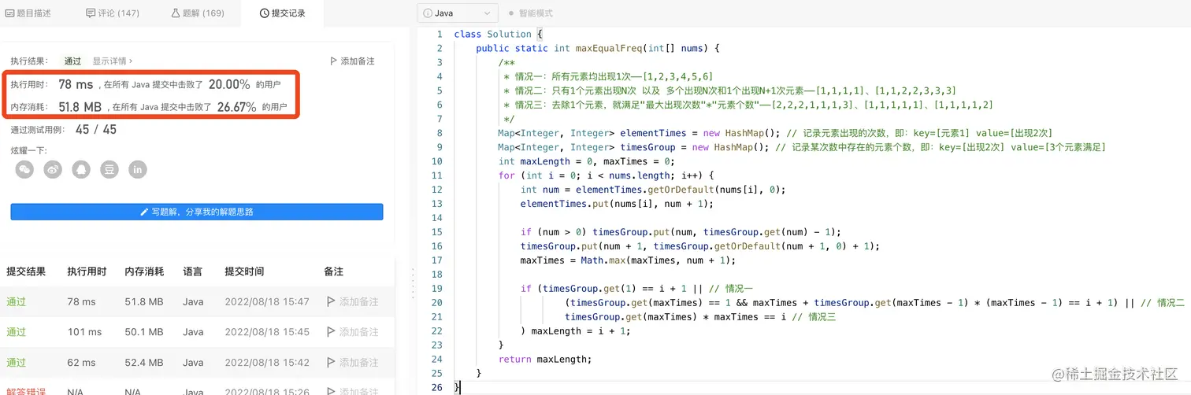Click 添加备注 beside the execution result
This screenshot has width=1191, height=395.
tap(352, 61)
